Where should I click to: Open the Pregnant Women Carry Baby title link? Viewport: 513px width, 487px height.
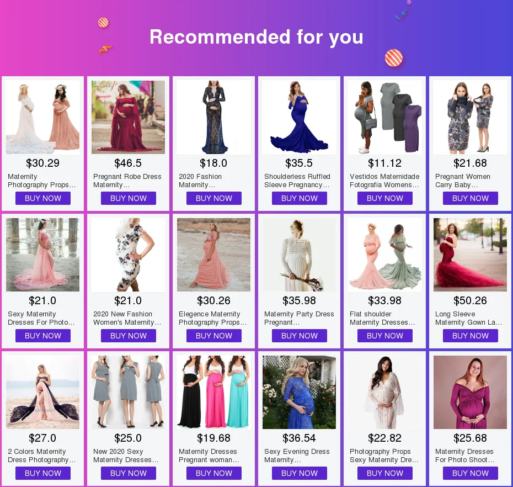coord(463,181)
